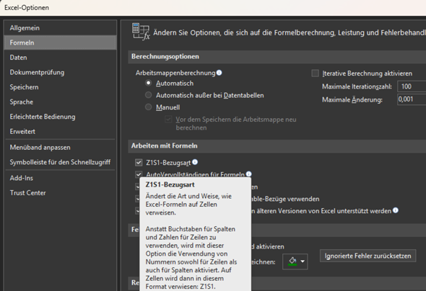Click info icon after älteren Versionen text
Screen dimensions: 426x291
pyautogui.click(x=396, y=210)
